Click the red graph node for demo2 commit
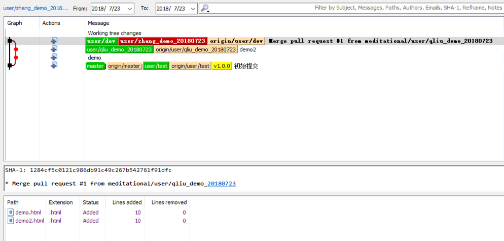Image resolution: width=504 pixels, height=241 pixels. [16, 49]
